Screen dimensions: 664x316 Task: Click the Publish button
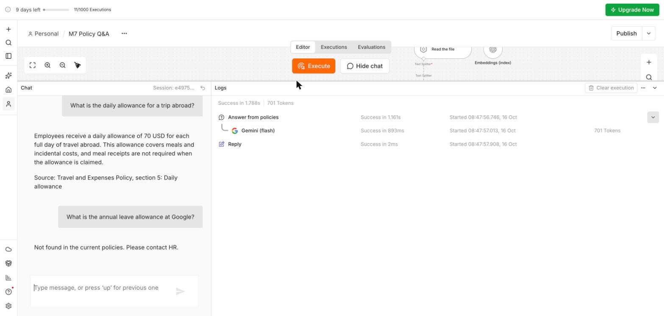coord(626,33)
